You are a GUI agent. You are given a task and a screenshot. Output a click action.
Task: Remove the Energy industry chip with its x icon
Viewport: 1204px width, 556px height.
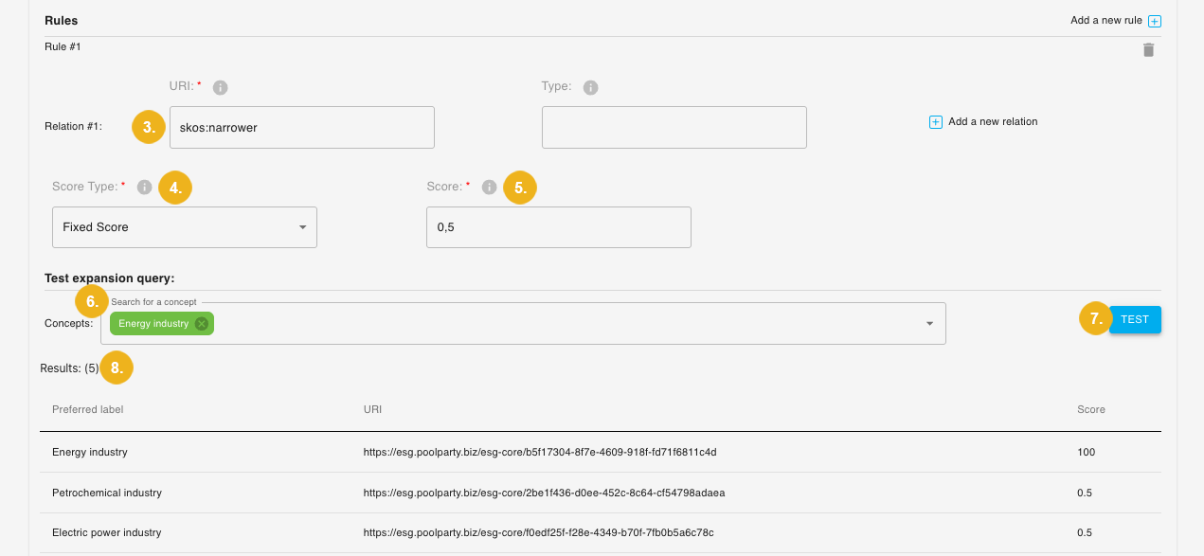point(202,324)
